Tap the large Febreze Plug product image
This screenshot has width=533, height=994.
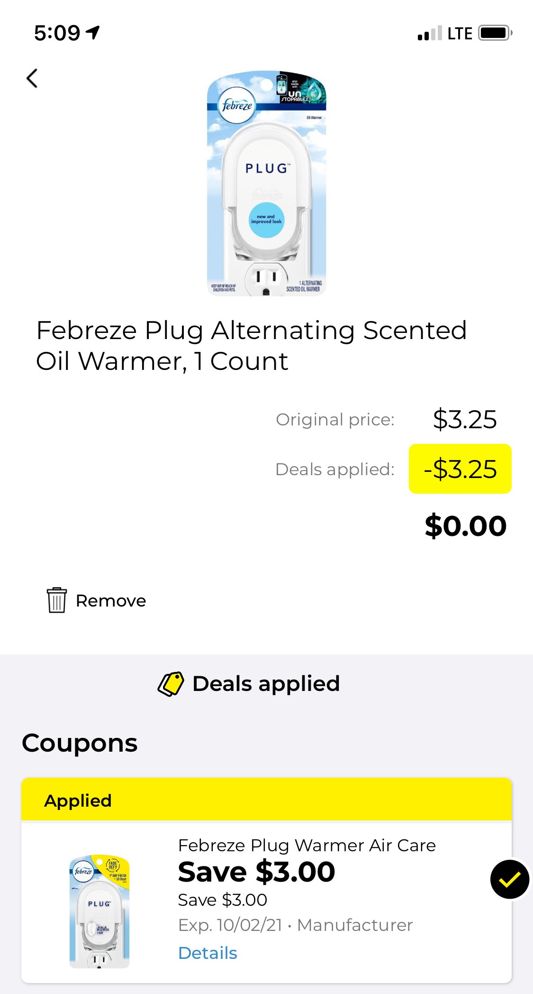coord(266,184)
